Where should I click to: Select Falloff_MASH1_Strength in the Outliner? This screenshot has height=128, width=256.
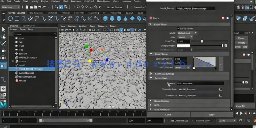[30, 69]
